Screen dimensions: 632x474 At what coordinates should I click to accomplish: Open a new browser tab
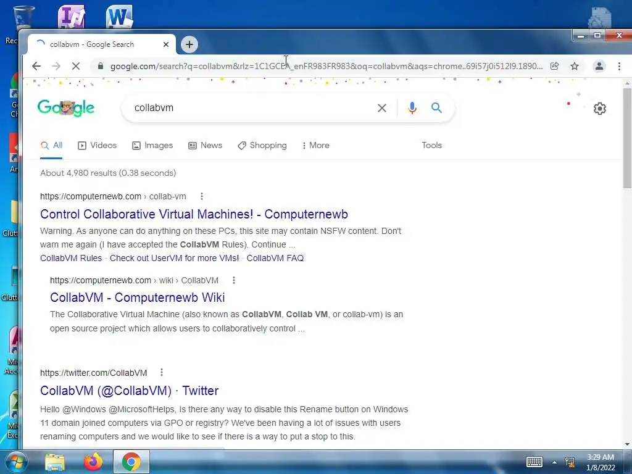(189, 44)
